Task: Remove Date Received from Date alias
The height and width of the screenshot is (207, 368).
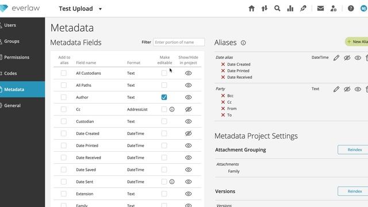Action: [x=223, y=77]
